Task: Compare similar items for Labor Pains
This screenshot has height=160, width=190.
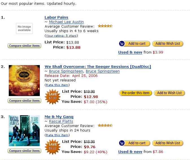Action: (24, 46)
